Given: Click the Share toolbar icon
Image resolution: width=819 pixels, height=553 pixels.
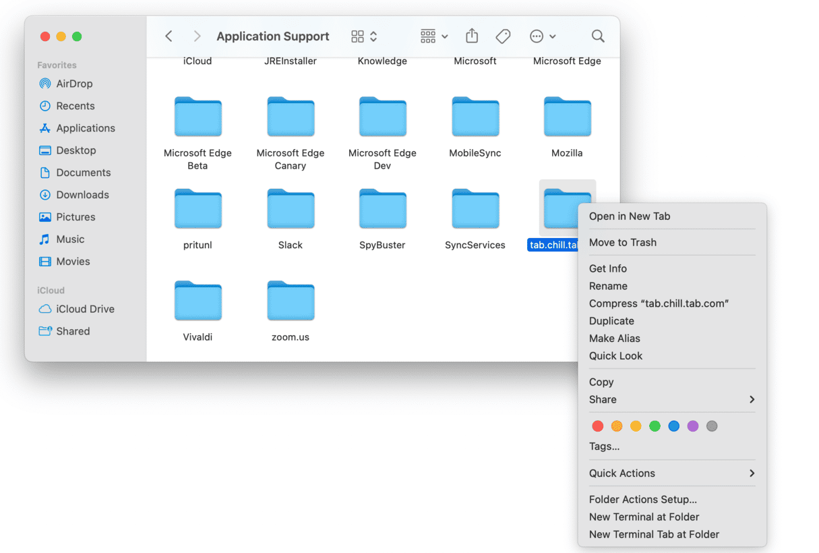Looking at the screenshot, I should point(472,36).
